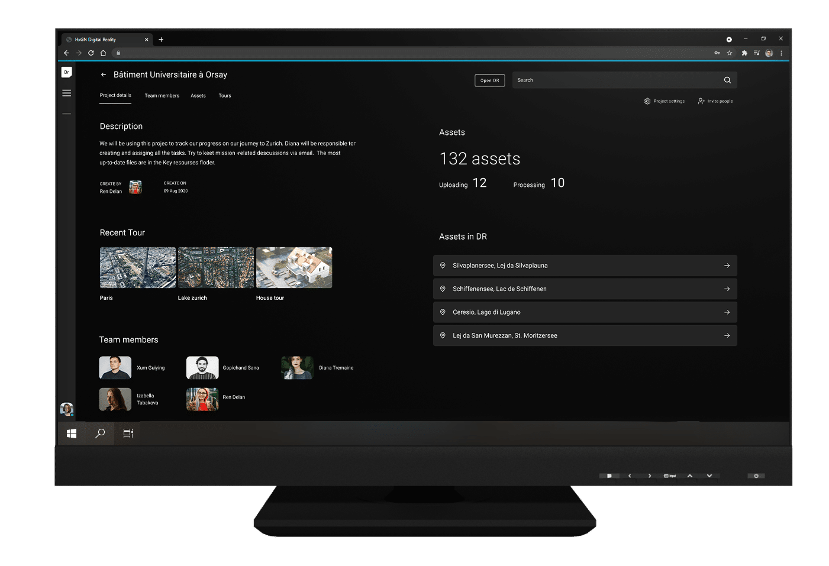Switch to the Tours tab

(225, 96)
